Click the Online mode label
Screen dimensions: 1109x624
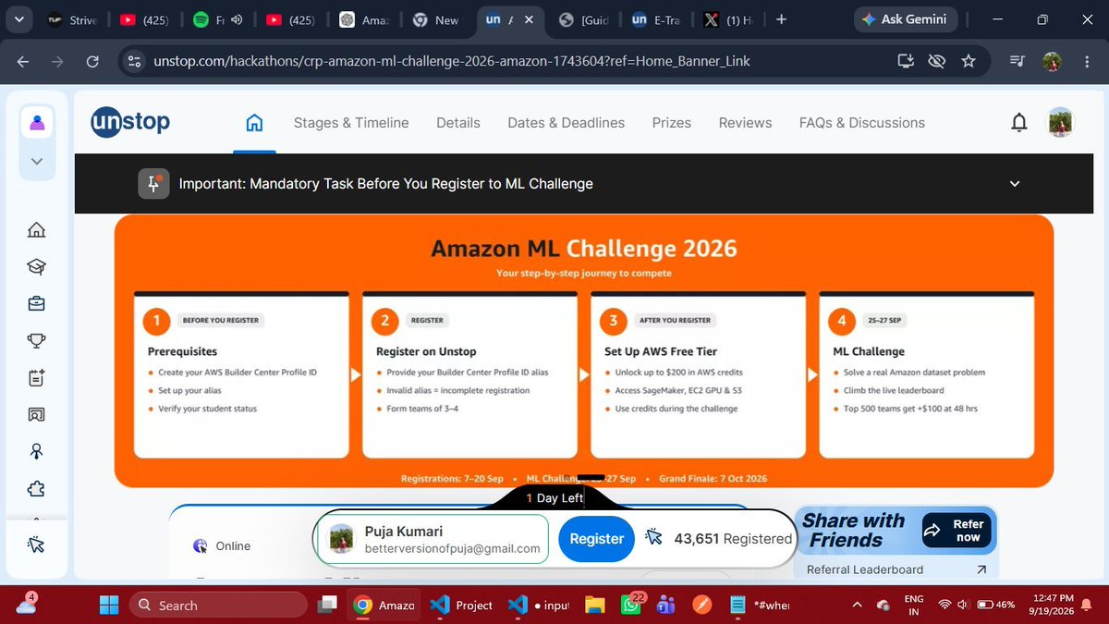[x=233, y=546]
